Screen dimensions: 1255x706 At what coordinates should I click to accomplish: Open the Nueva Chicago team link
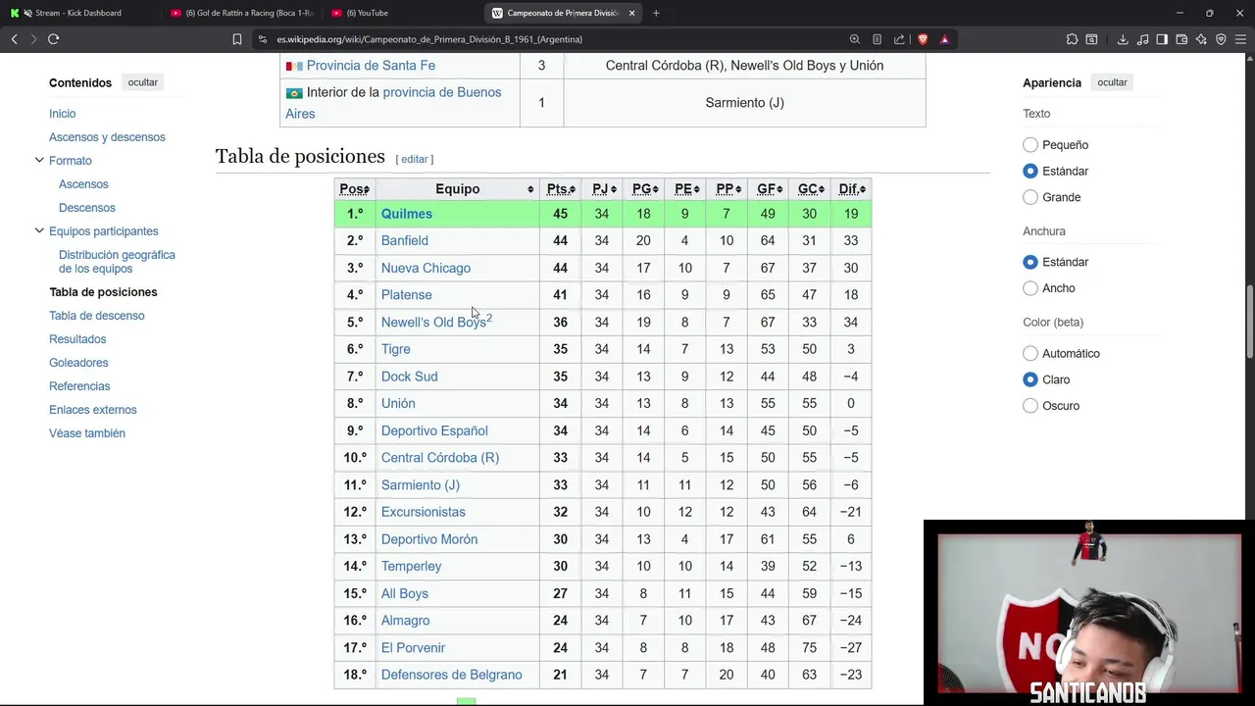click(x=426, y=268)
